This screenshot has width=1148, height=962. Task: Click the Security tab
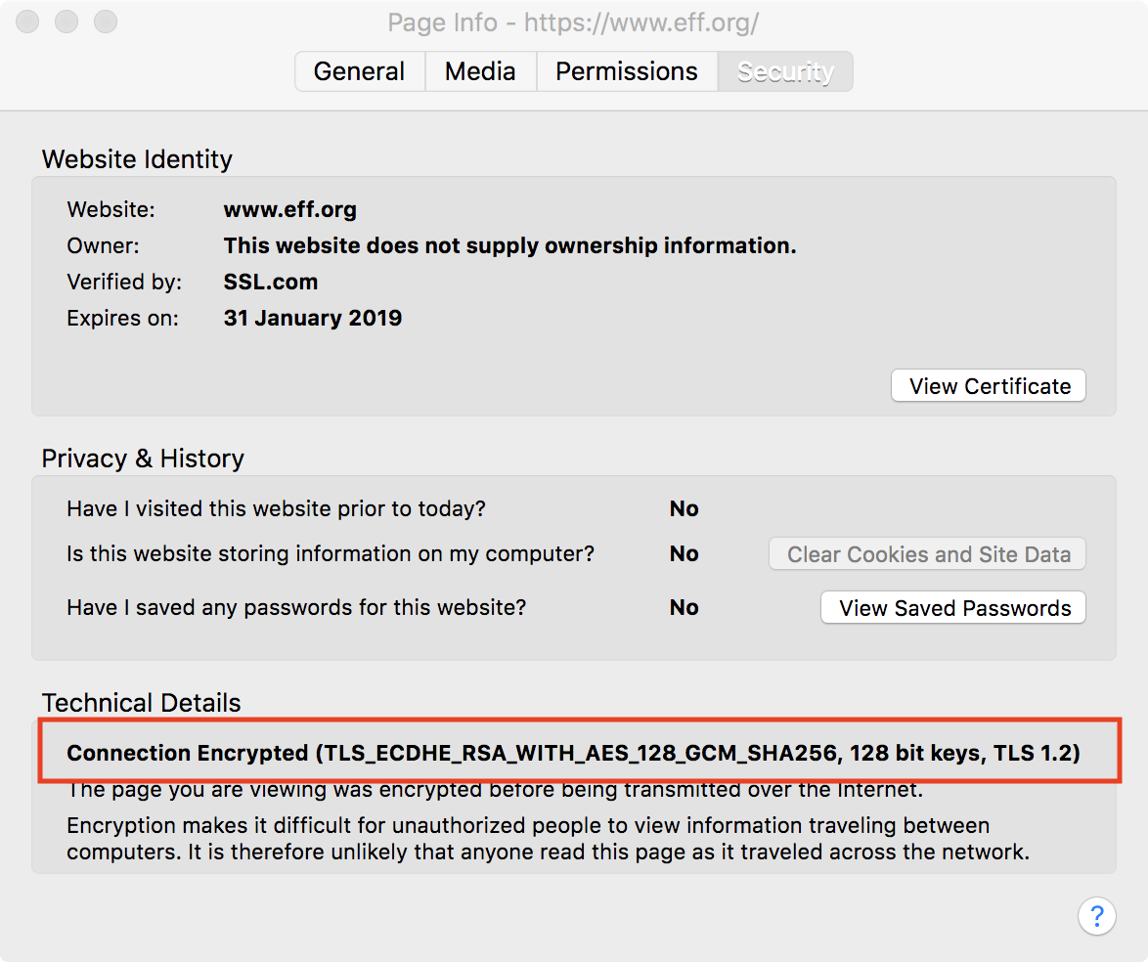tap(785, 71)
